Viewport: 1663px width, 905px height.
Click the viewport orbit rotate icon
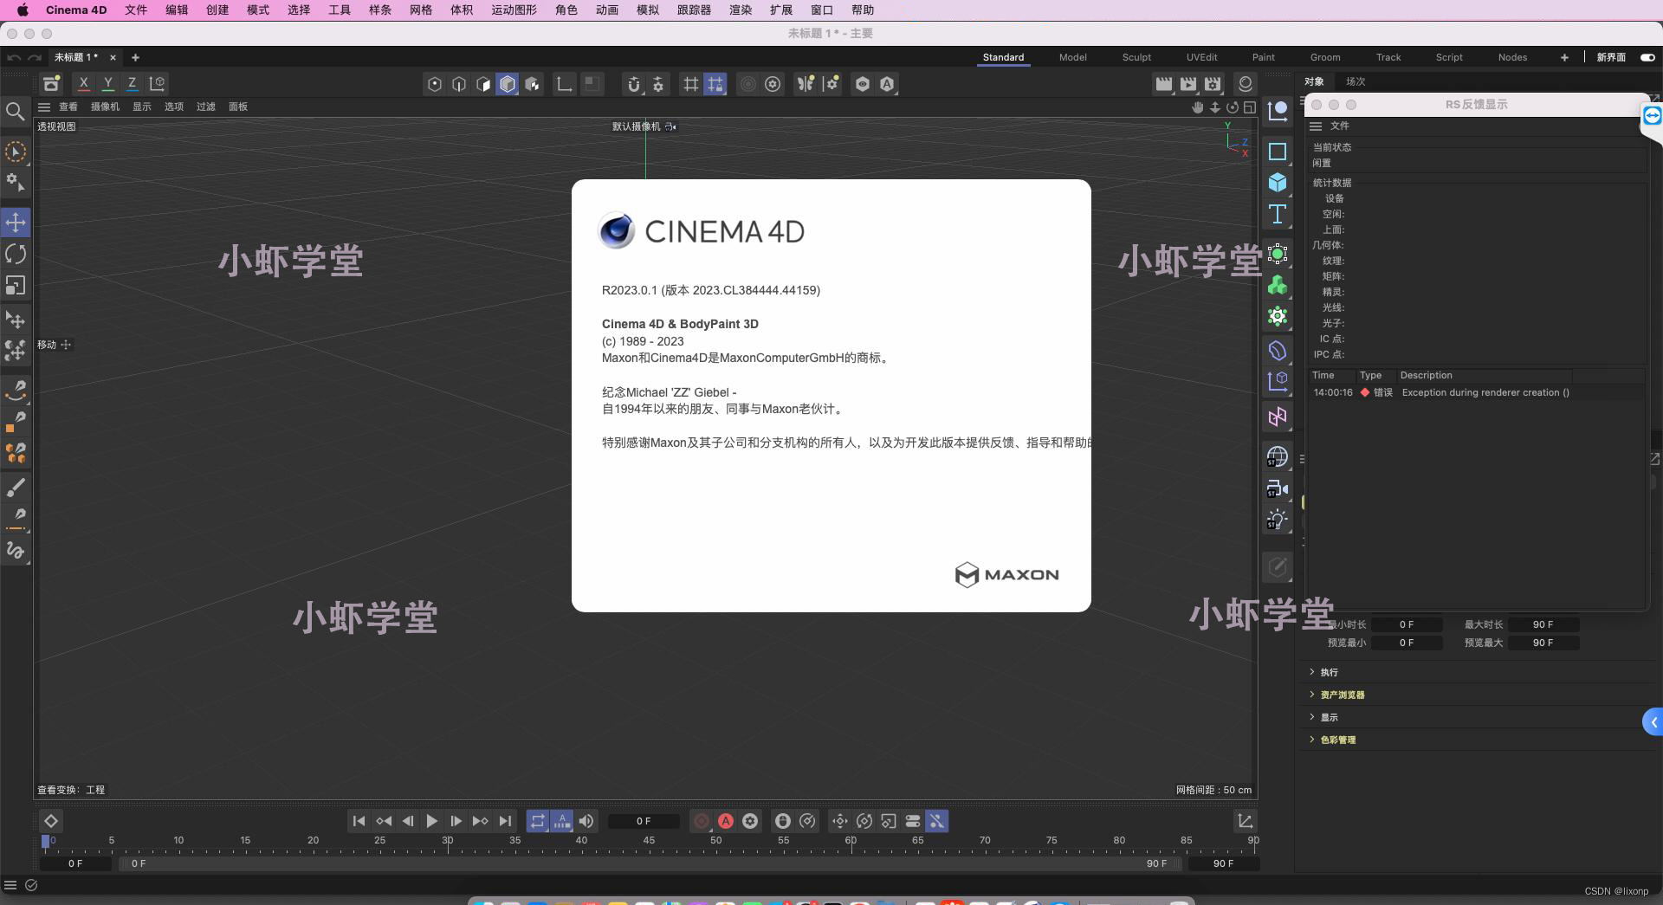pyautogui.click(x=1233, y=107)
